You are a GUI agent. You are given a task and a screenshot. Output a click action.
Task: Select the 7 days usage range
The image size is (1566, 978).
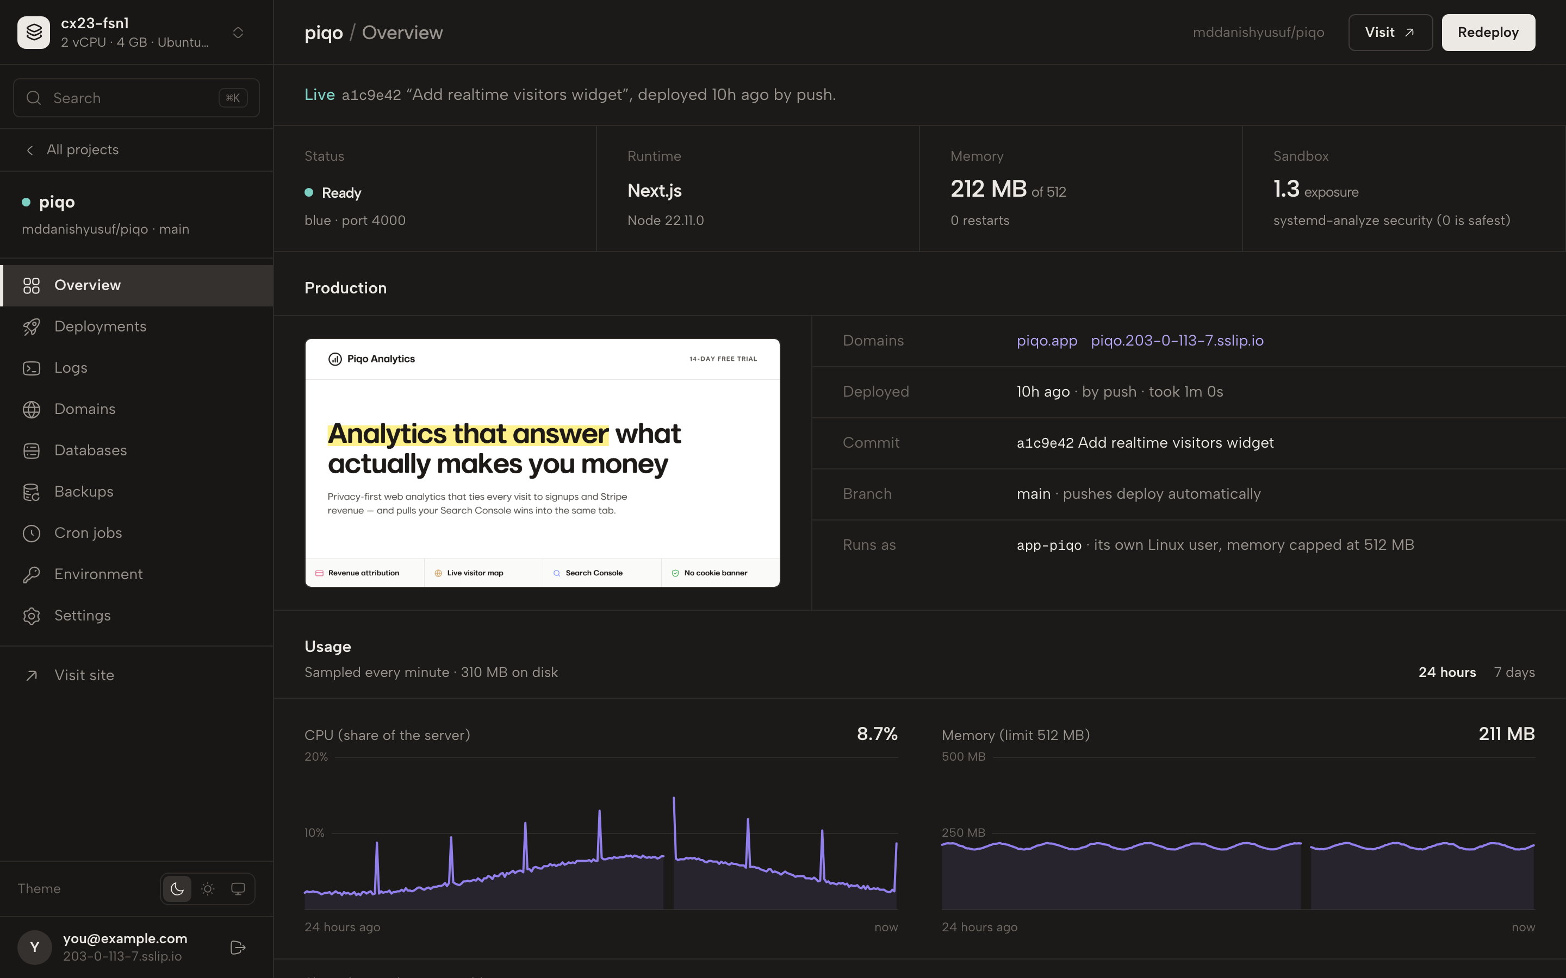pos(1514,673)
